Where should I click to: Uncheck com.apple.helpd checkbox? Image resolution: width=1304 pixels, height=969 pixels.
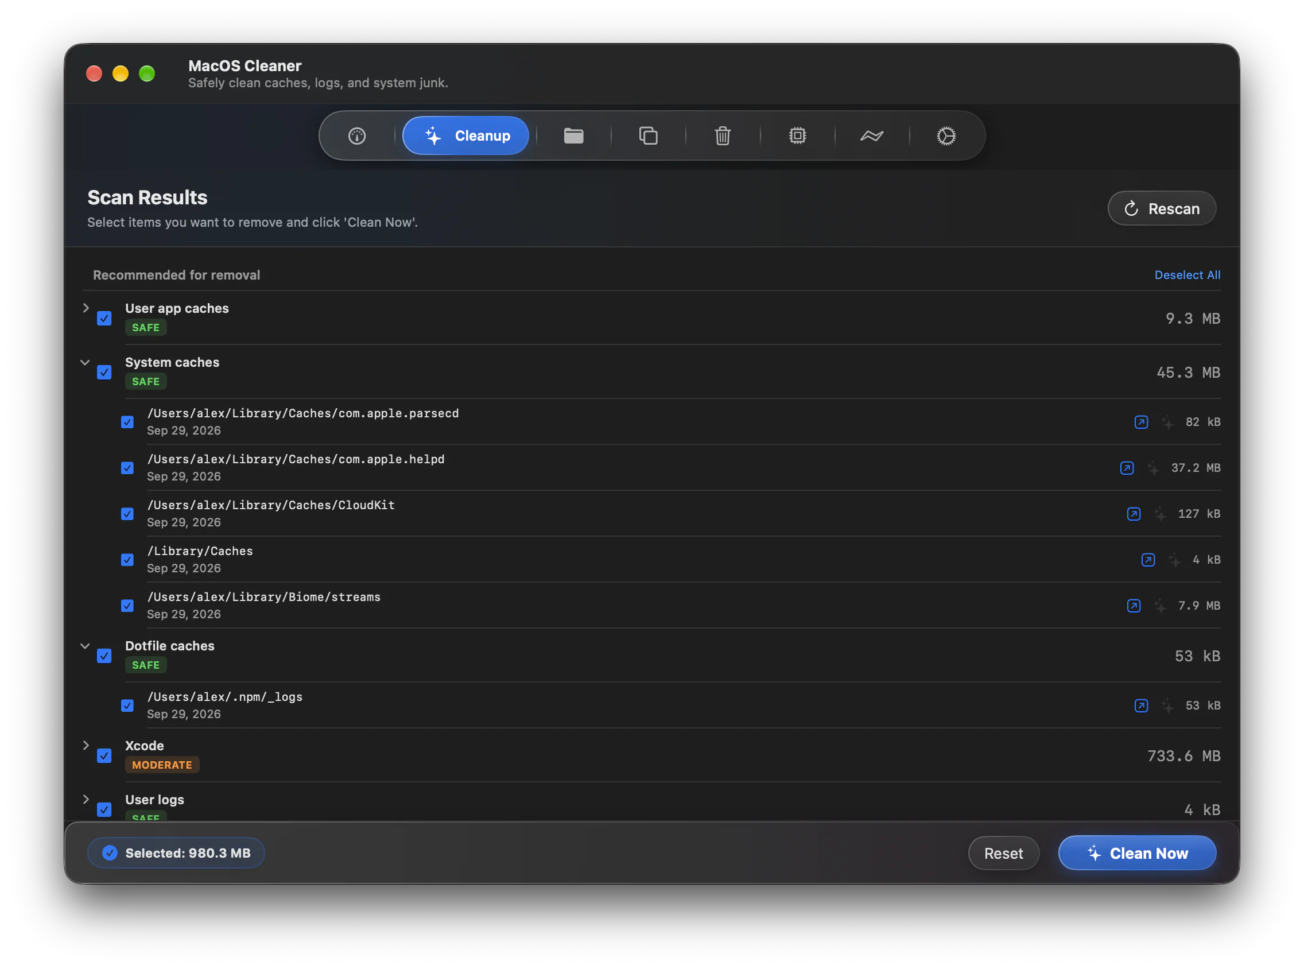[127, 468]
